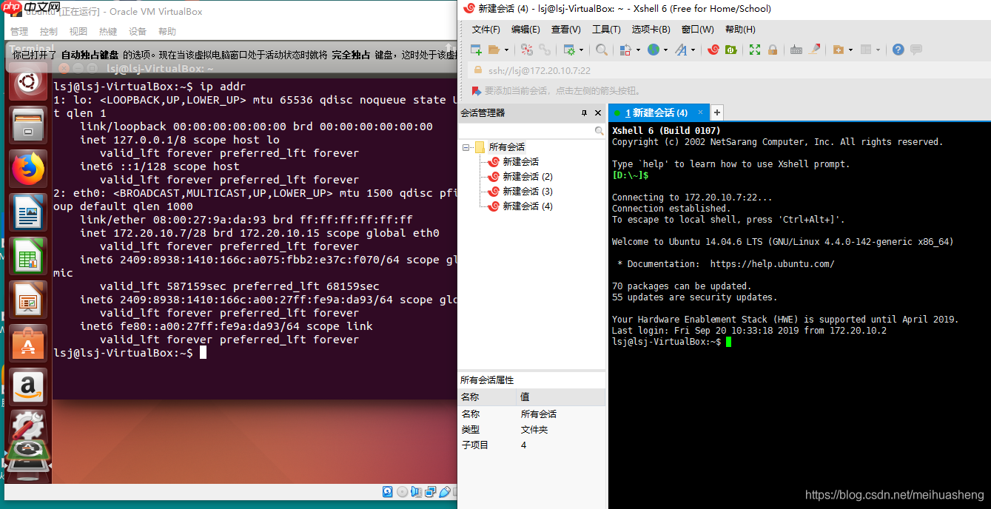Viewport: 991px width, 509px height.
Task: Click the padlock lock-screen toolbar icon
Action: pyautogui.click(x=773, y=50)
